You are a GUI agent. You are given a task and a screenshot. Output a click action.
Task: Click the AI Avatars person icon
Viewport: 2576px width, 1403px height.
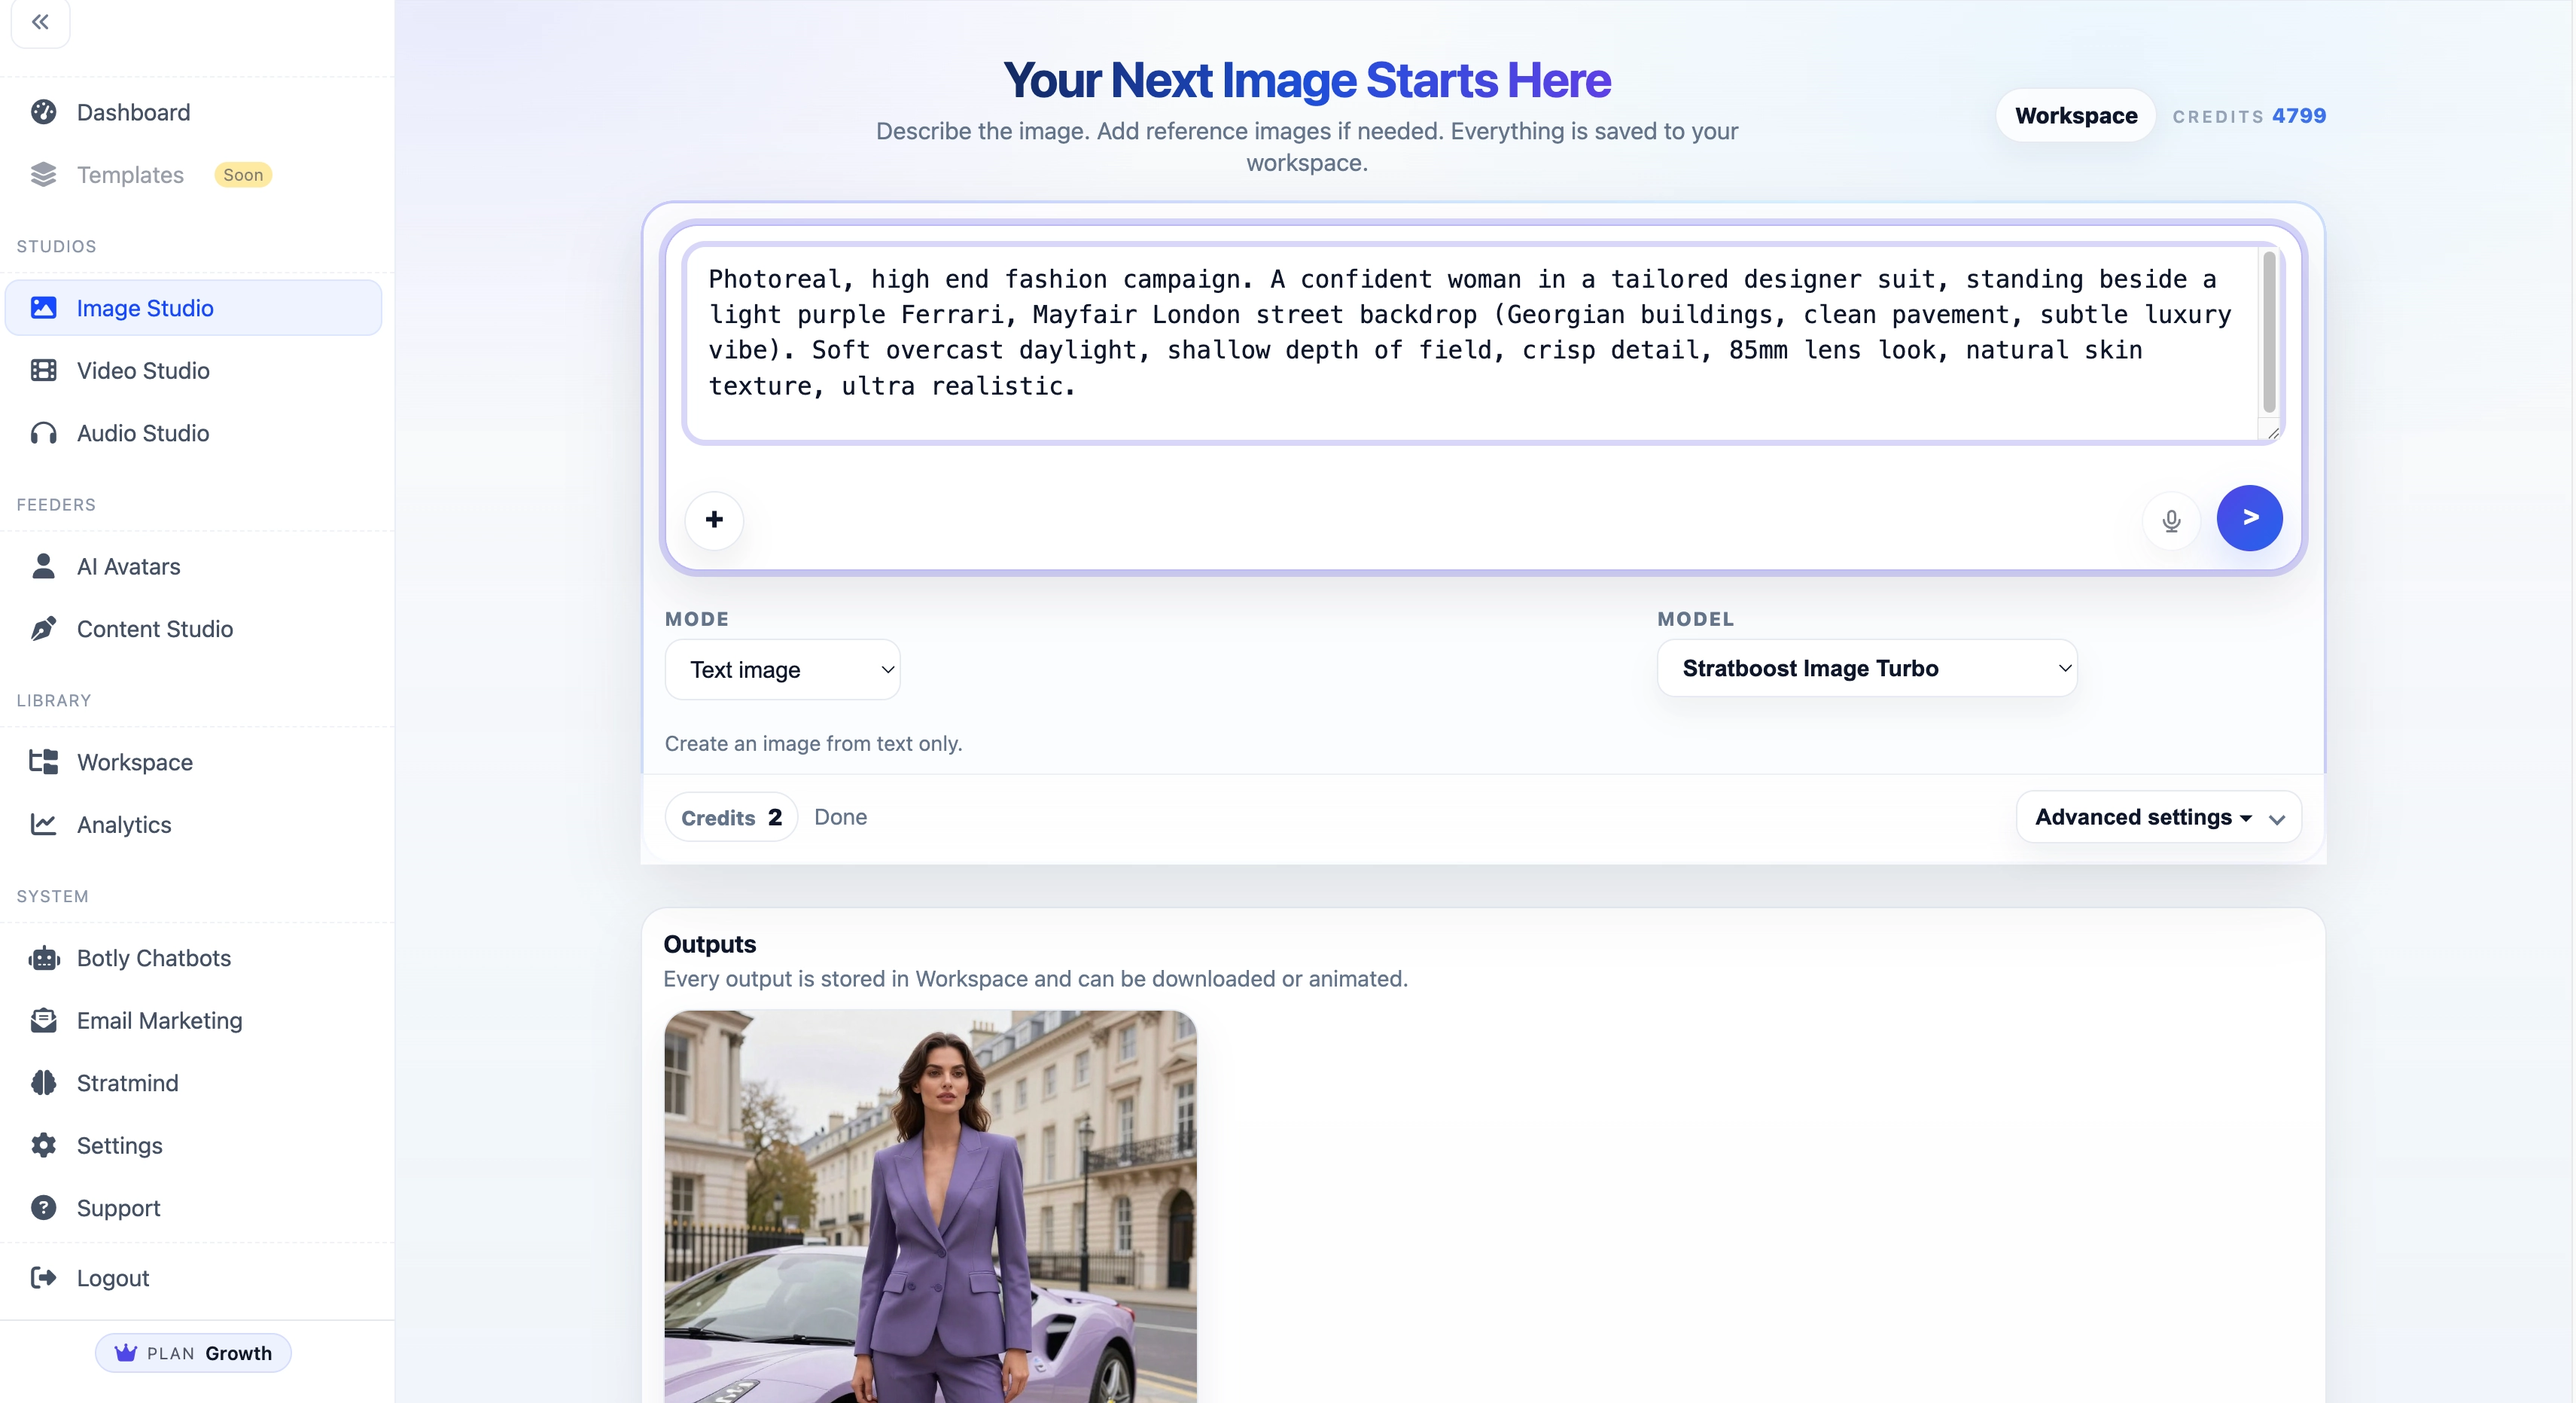tap(44, 566)
